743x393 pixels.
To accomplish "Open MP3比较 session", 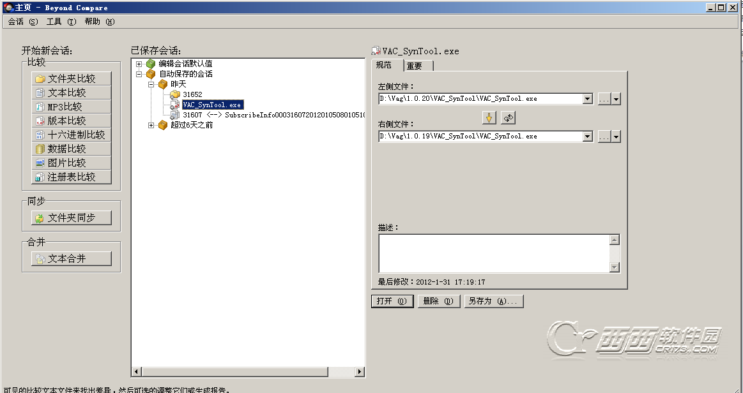I will click(72, 107).
